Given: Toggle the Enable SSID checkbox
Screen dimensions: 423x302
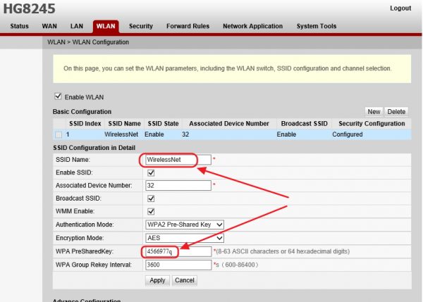Looking at the screenshot, I should click(150, 172).
